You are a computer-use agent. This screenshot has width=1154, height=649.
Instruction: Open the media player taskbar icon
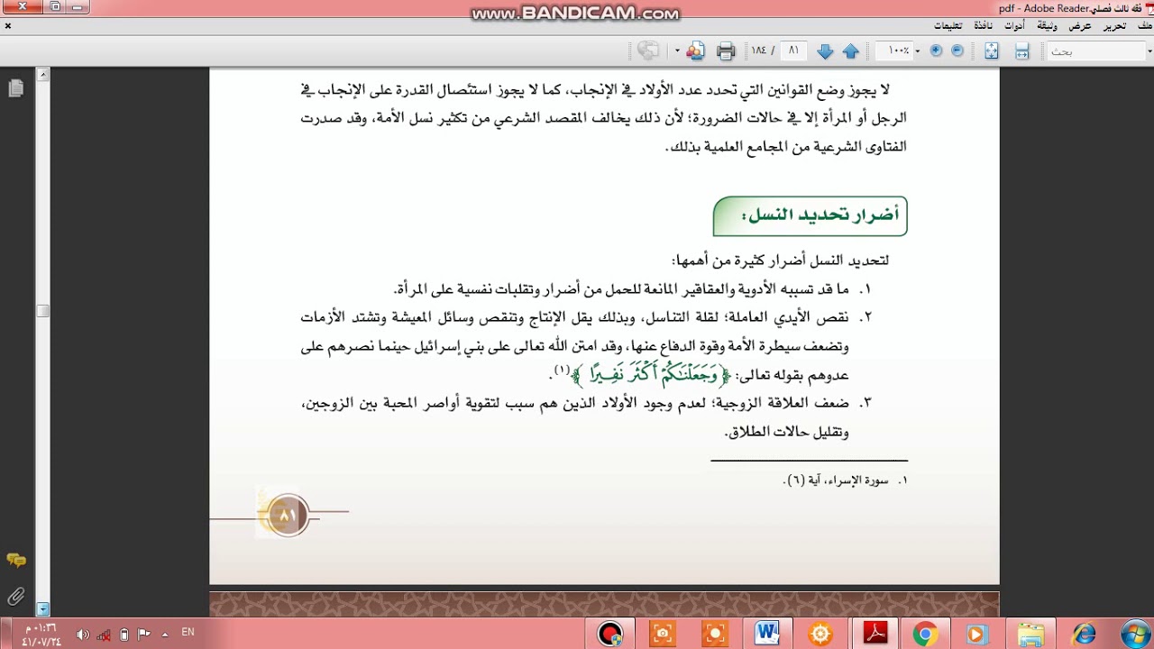tap(976, 634)
